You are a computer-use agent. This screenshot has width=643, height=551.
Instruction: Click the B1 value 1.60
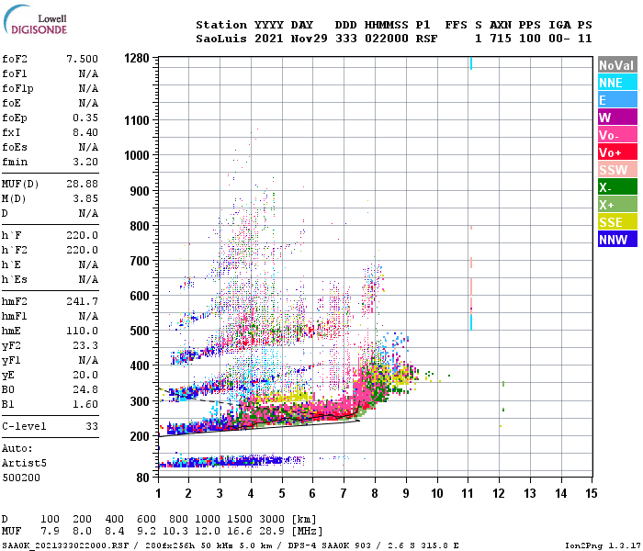[85, 404]
